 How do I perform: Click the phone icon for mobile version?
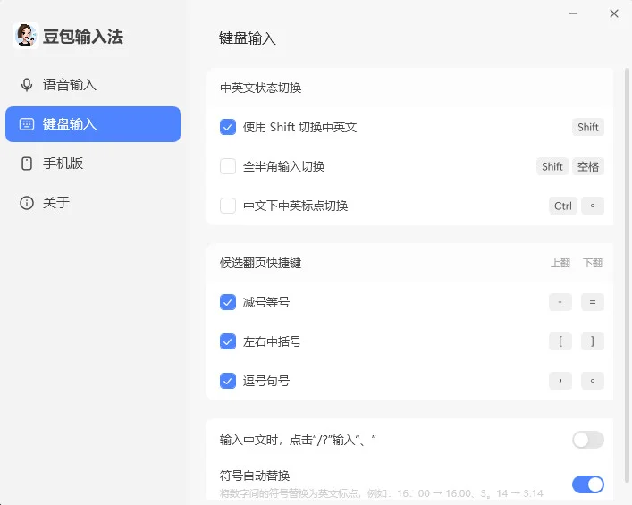[x=27, y=164]
